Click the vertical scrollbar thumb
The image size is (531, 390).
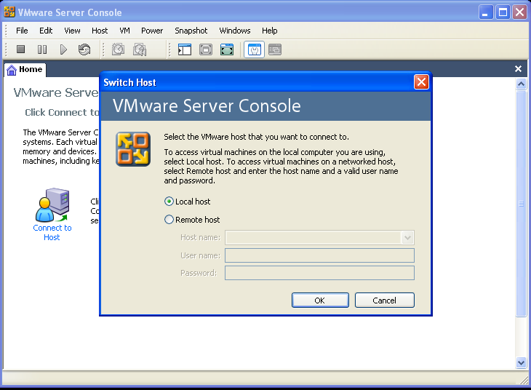521,203
